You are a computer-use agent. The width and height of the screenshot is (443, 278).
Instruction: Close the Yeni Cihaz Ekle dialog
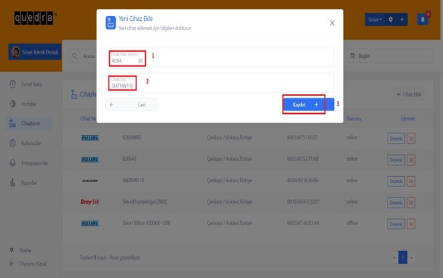click(x=332, y=23)
